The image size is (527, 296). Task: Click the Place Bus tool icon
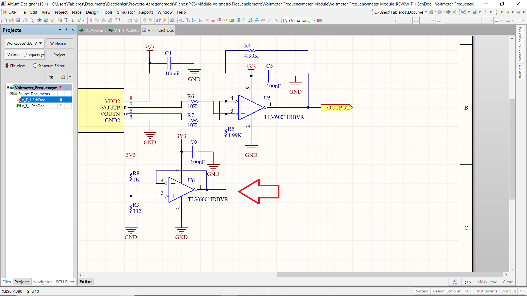[188, 20]
